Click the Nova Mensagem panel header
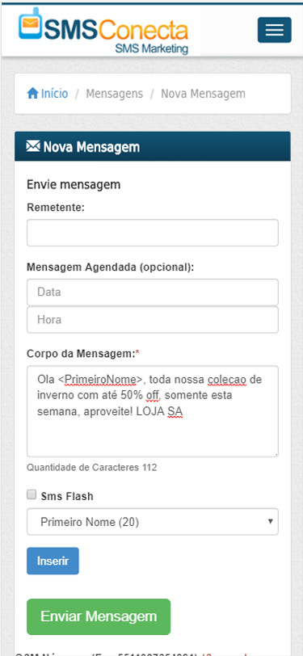This screenshot has height=656, width=303. pyautogui.click(x=153, y=146)
